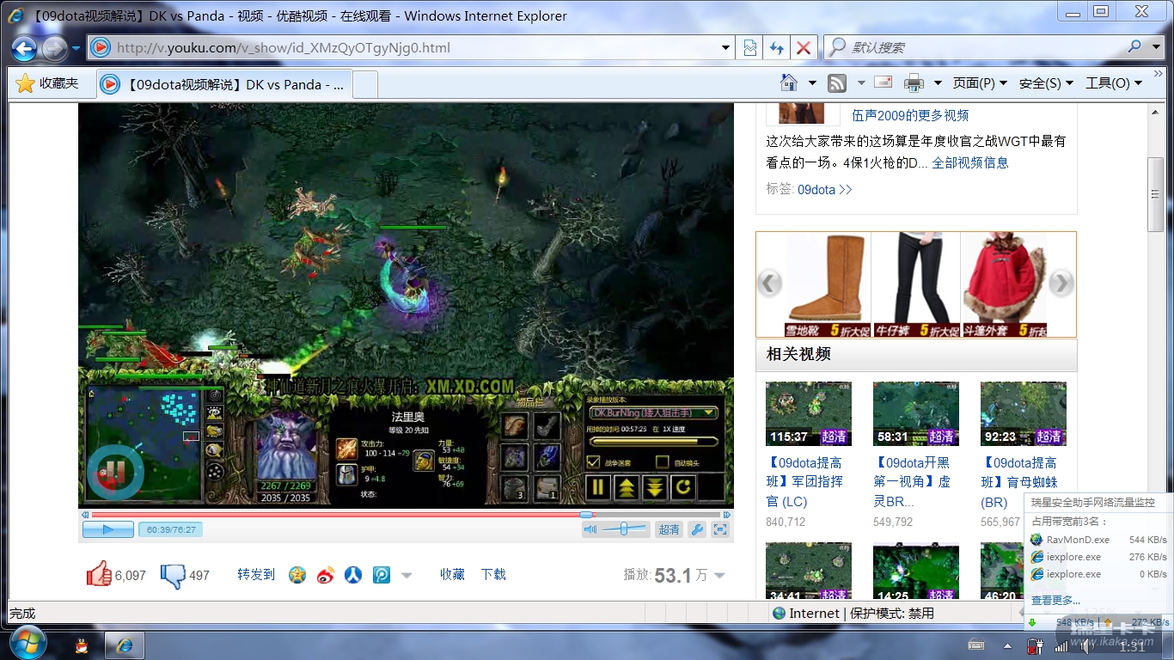Screen dimensions: 1174x660
Task: Open a new blank tab
Action: [365, 84]
